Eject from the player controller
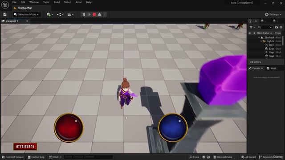The height and width of the screenshot is (160, 285). tap(99, 15)
